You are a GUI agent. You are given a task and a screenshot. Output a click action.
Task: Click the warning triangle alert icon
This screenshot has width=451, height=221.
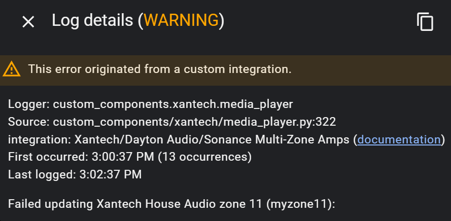click(12, 69)
